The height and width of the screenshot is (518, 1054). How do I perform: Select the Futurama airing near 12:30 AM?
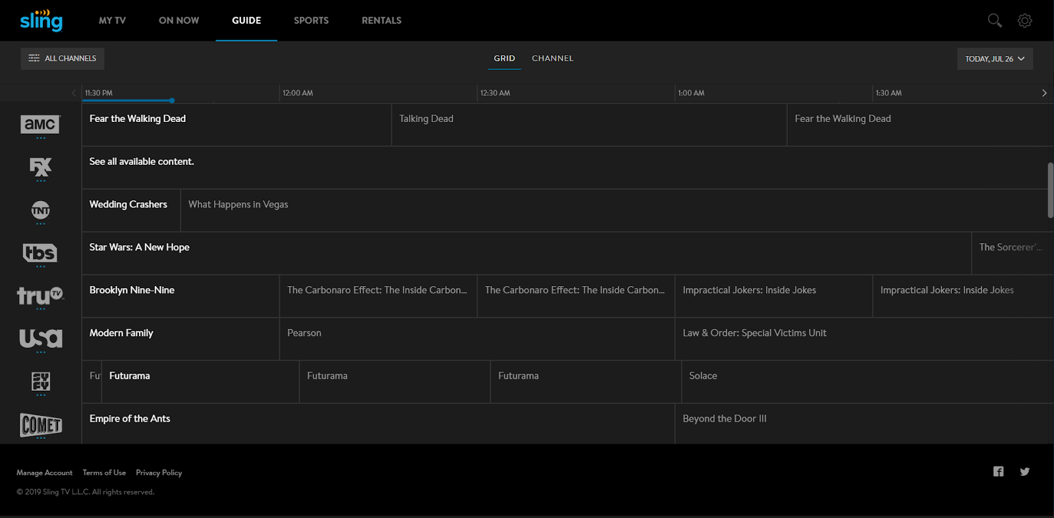(x=586, y=382)
